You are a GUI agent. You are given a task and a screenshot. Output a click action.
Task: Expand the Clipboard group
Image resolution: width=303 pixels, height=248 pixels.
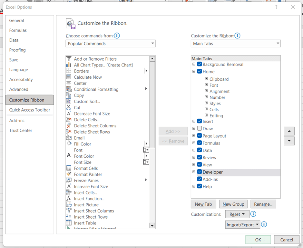point(206,79)
